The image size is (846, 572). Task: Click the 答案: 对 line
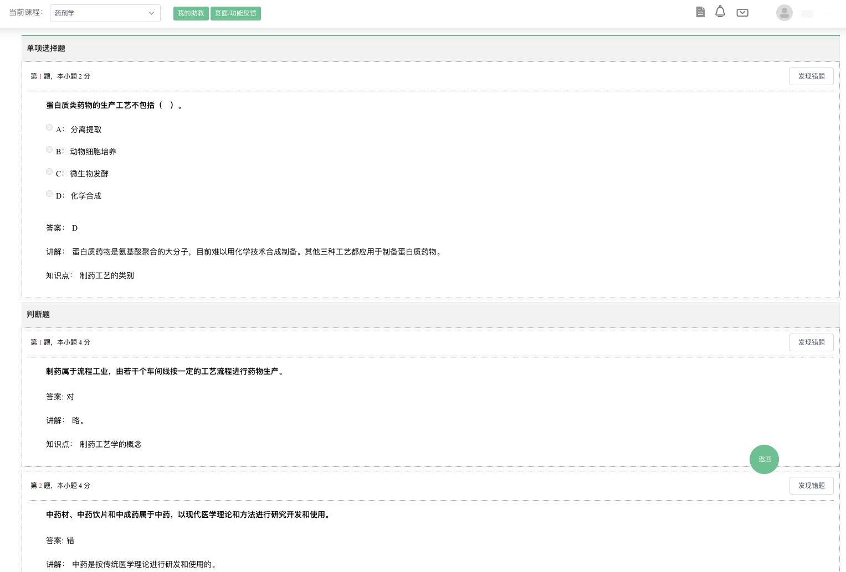[60, 397]
